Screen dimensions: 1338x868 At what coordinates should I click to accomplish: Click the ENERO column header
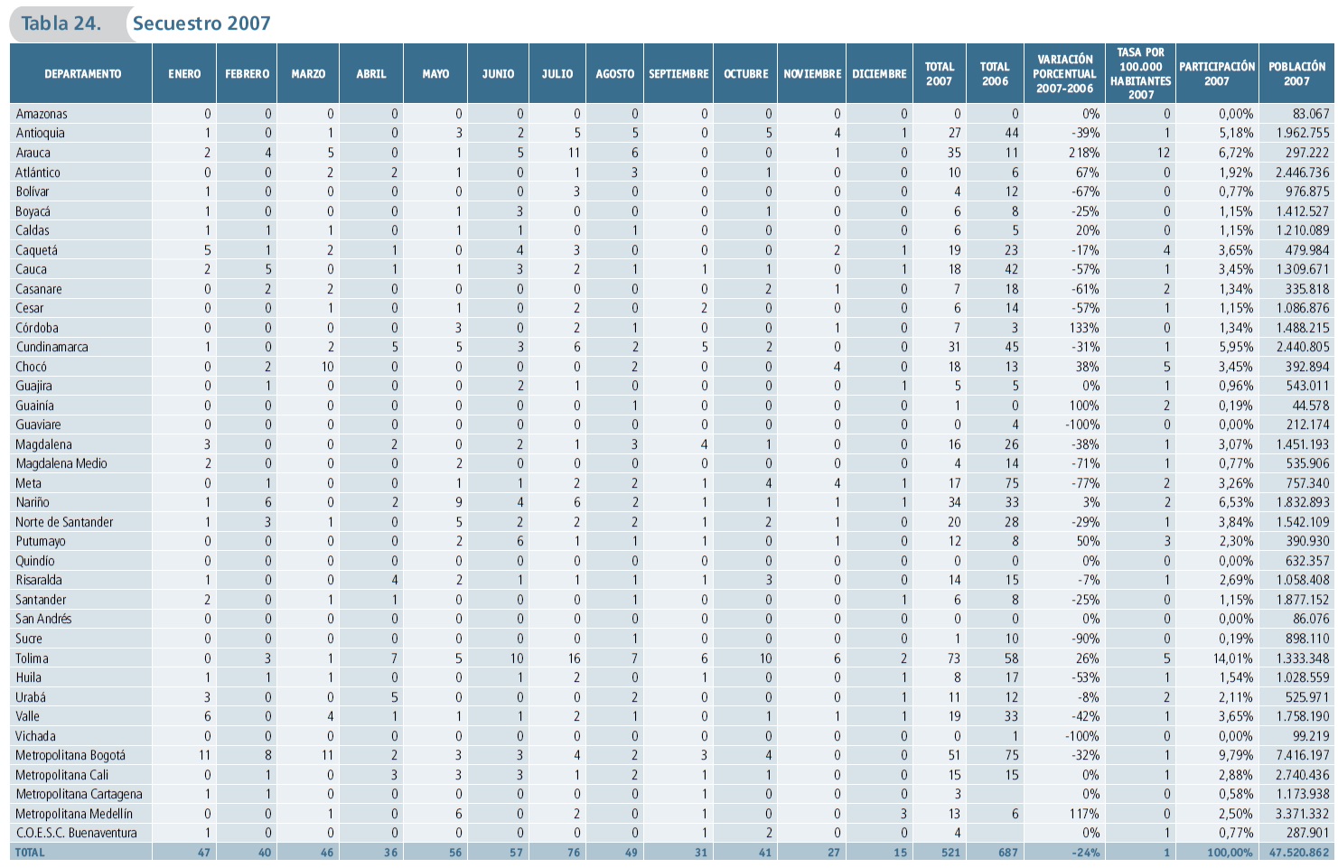point(184,74)
